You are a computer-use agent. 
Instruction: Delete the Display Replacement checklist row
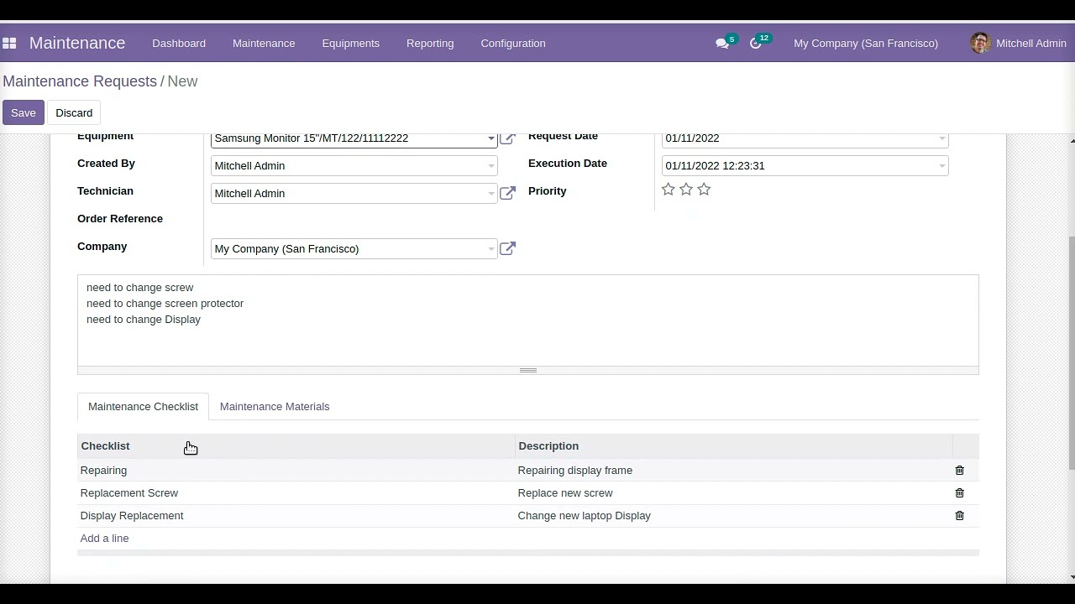point(959,516)
